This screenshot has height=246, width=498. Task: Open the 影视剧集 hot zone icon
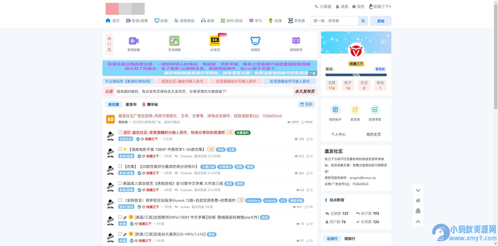[134, 41]
